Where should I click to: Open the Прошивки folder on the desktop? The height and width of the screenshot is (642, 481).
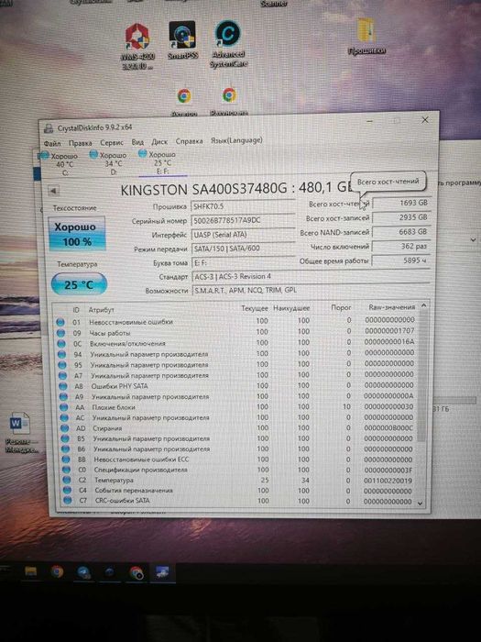(x=366, y=36)
